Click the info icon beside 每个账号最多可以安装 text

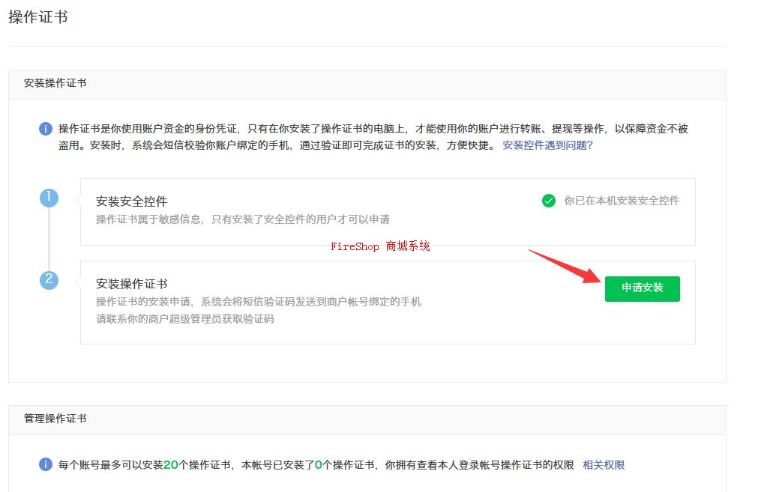point(46,464)
